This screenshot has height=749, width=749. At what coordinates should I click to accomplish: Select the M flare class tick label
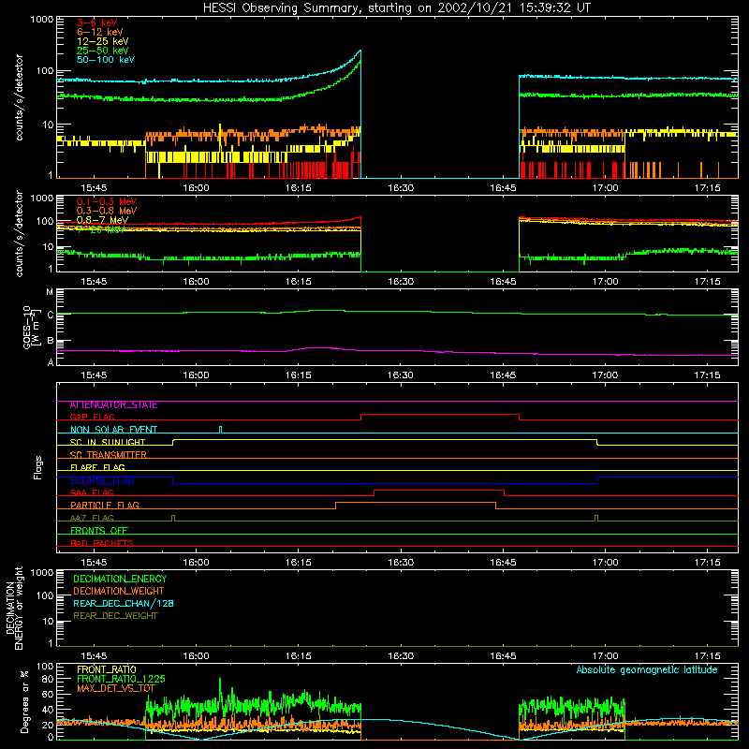pos(50,292)
